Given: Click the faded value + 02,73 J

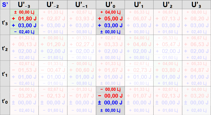Looking at the screenshot, I should 139,70.
